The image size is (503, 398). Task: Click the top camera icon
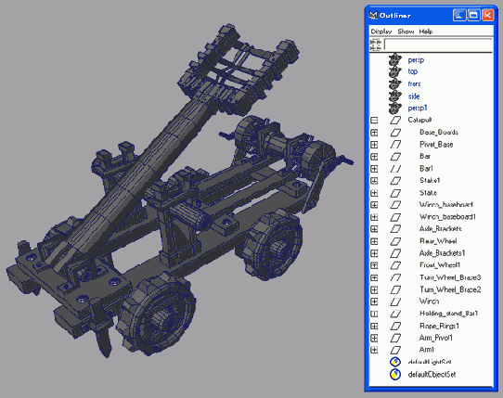(x=395, y=71)
